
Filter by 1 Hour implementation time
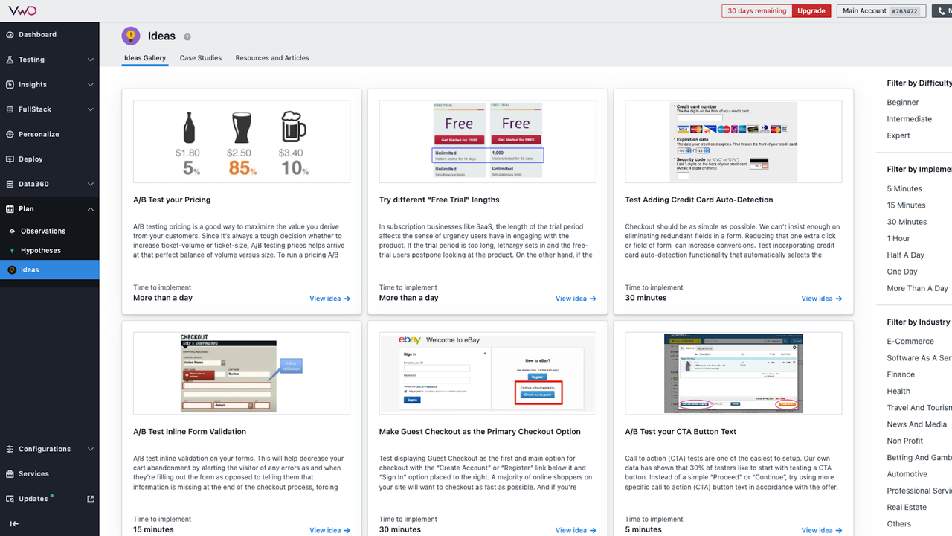898,239
